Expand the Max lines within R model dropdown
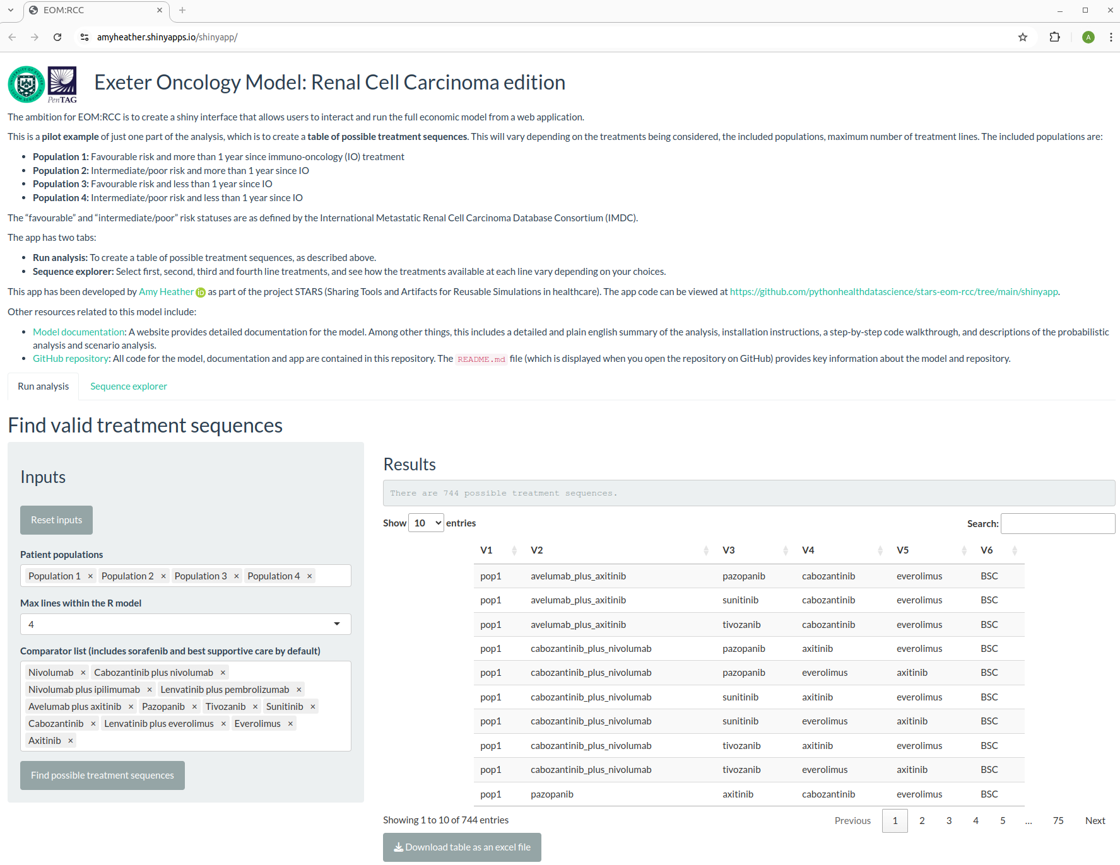 coord(186,624)
